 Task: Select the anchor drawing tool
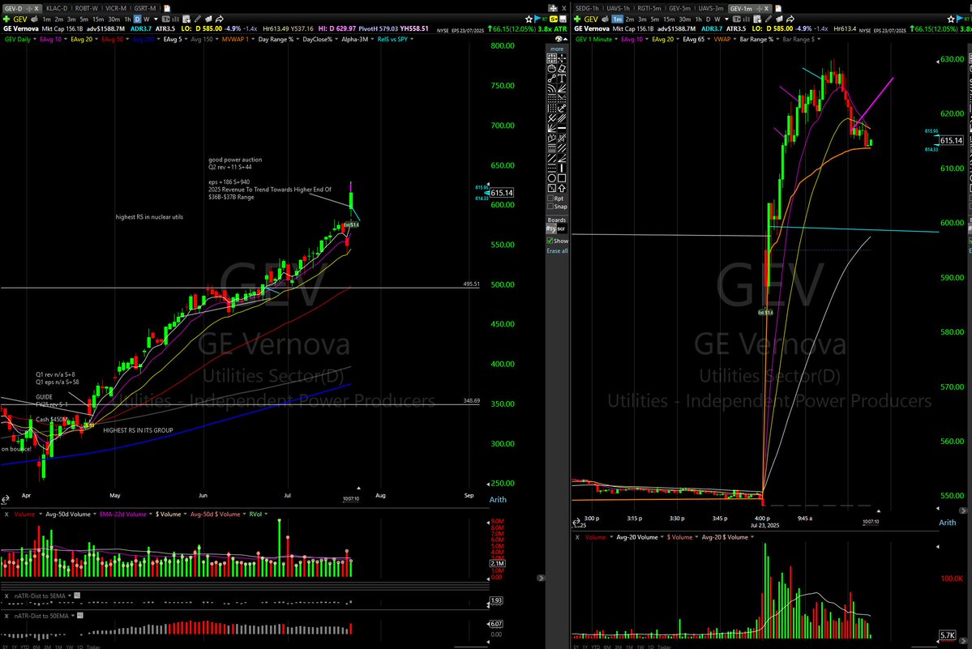click(x=562, y=107)
